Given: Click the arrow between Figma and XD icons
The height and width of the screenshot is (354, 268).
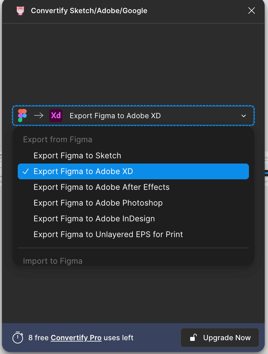Looking at the screenshot, I should pos(38,116).
